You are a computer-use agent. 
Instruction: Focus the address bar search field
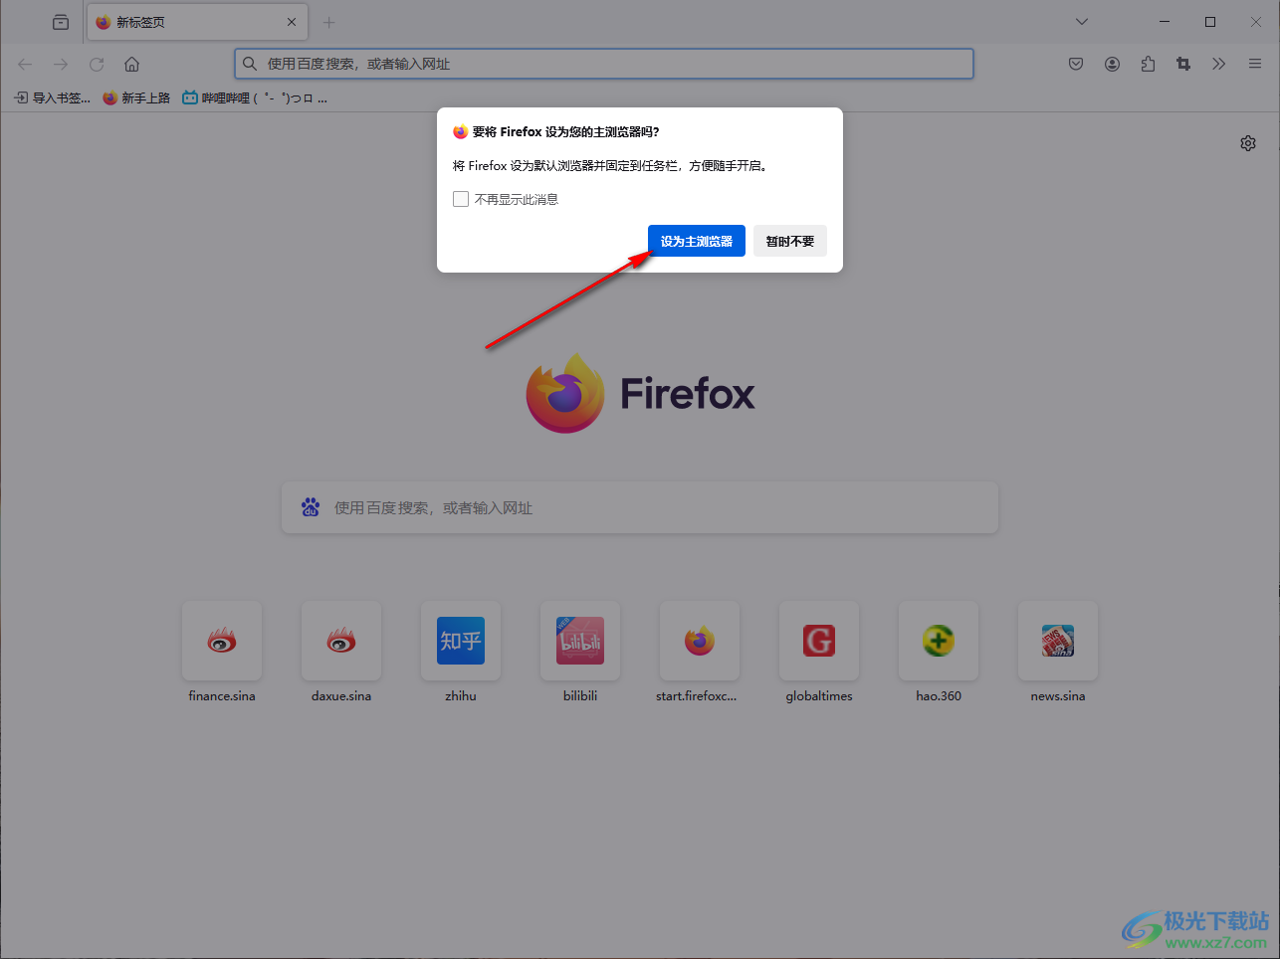(x=604, y=64)
